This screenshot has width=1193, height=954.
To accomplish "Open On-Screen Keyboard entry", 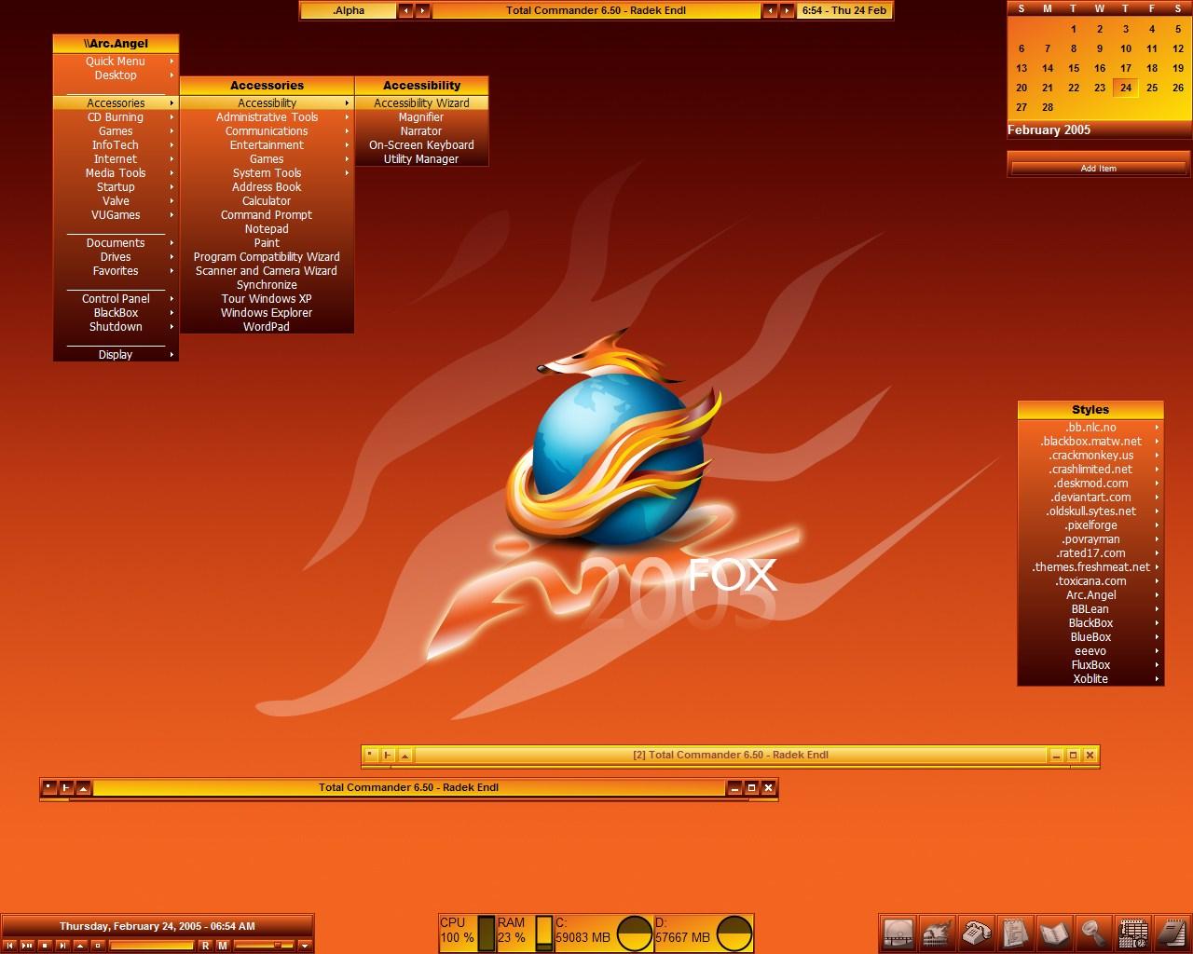I will tap(421, 145).
